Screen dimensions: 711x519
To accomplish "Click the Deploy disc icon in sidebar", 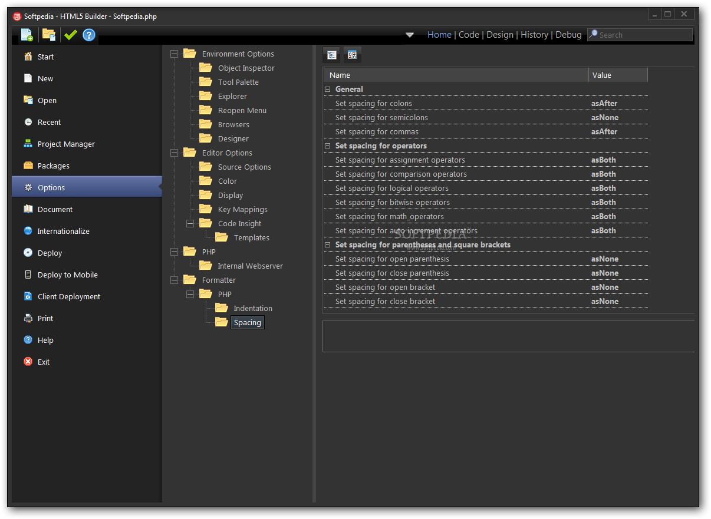I will click(28, 253).
